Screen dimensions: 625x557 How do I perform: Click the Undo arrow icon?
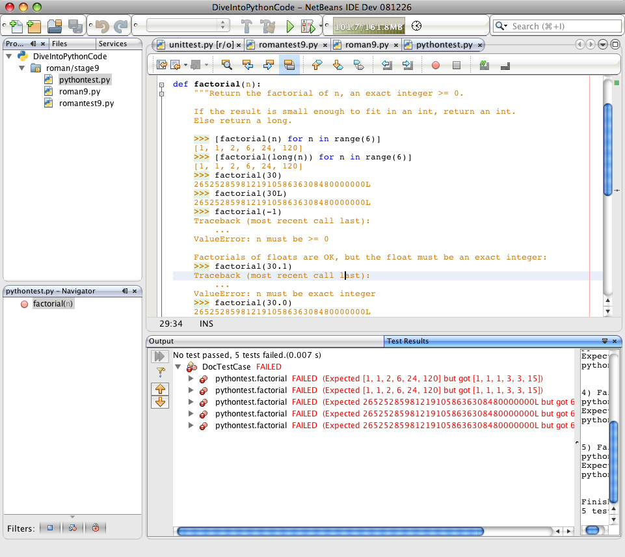tap(102, 26)
